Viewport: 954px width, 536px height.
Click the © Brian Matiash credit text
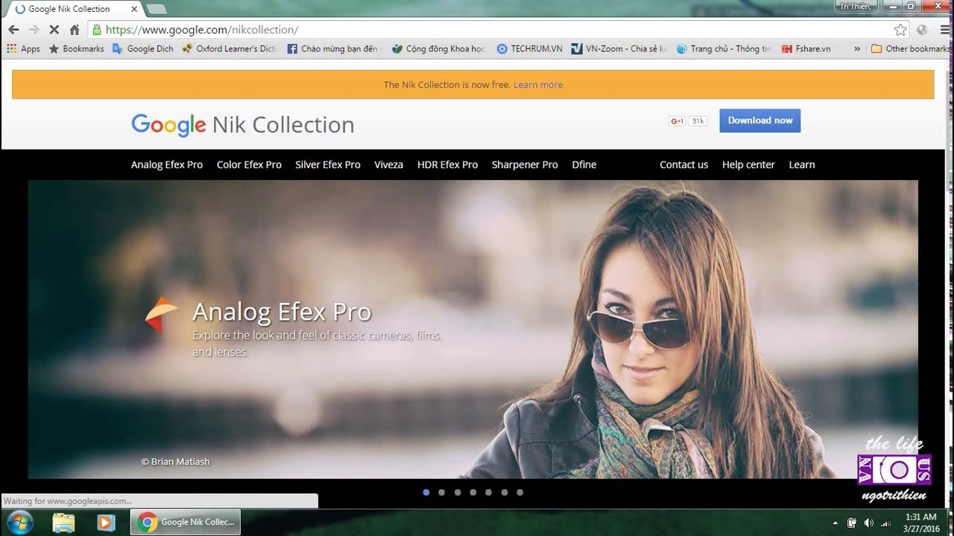point(176,462)
